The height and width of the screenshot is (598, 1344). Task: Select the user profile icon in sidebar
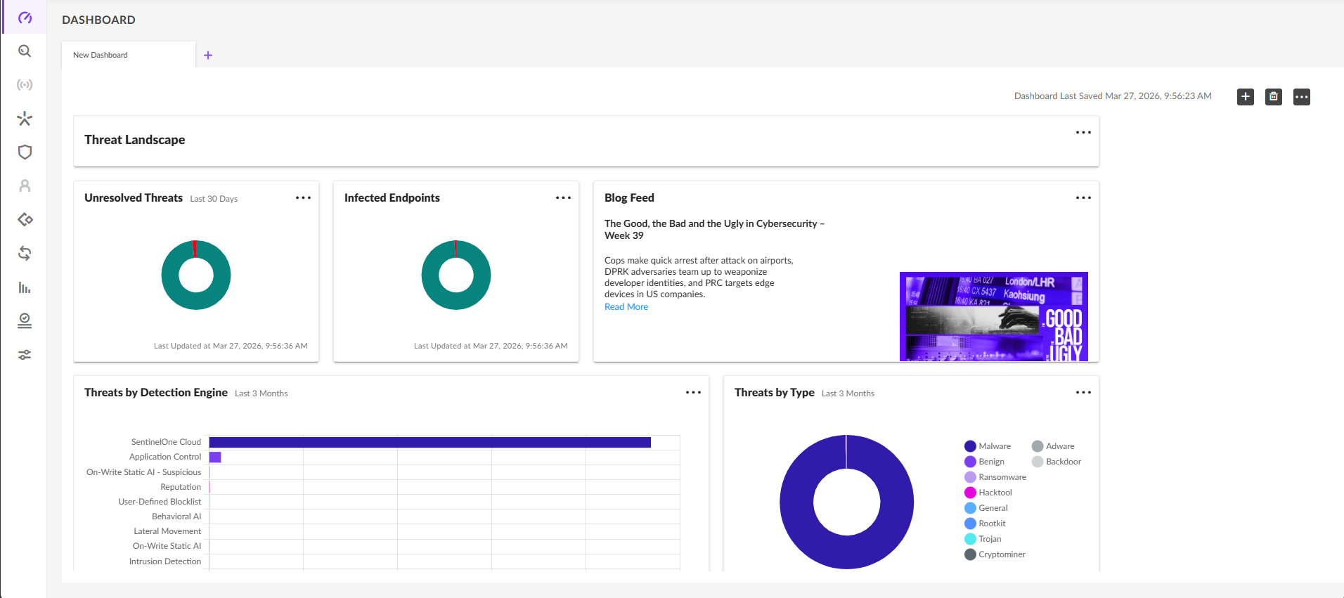pos(25,186)
